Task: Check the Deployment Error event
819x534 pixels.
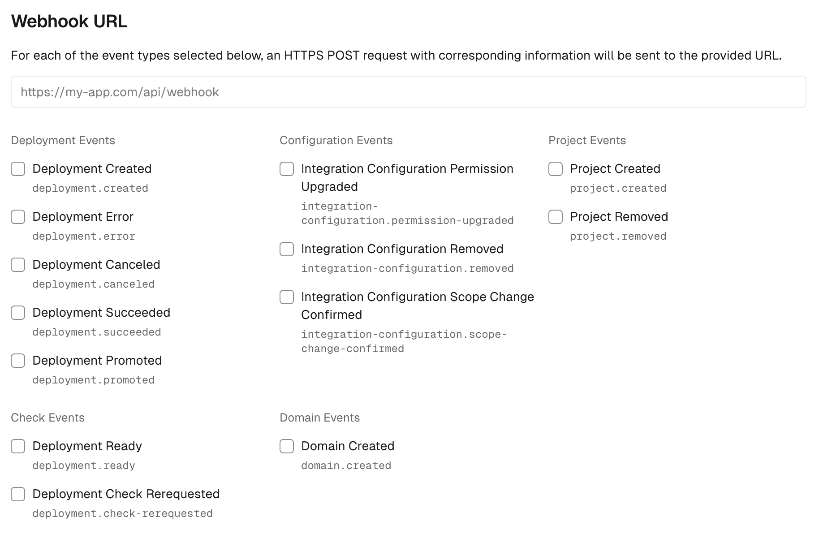Action: (18, 217)
